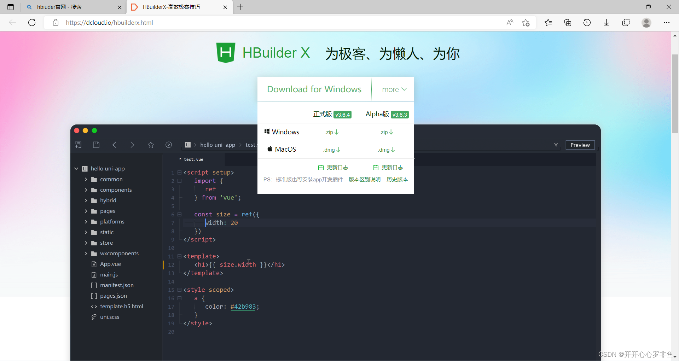This screenshot has height=361, width=679.
Task: Close the HBuilderX browser tab
Action: coord(225,7)
